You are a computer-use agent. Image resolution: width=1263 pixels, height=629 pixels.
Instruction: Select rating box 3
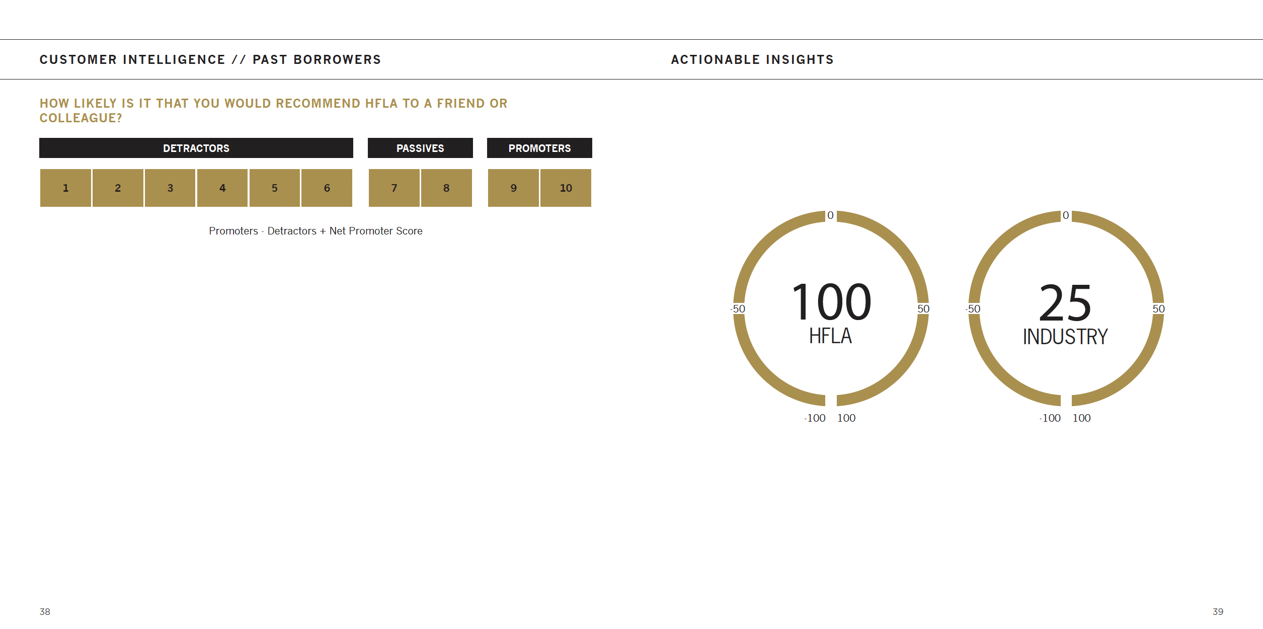point(170,188)
